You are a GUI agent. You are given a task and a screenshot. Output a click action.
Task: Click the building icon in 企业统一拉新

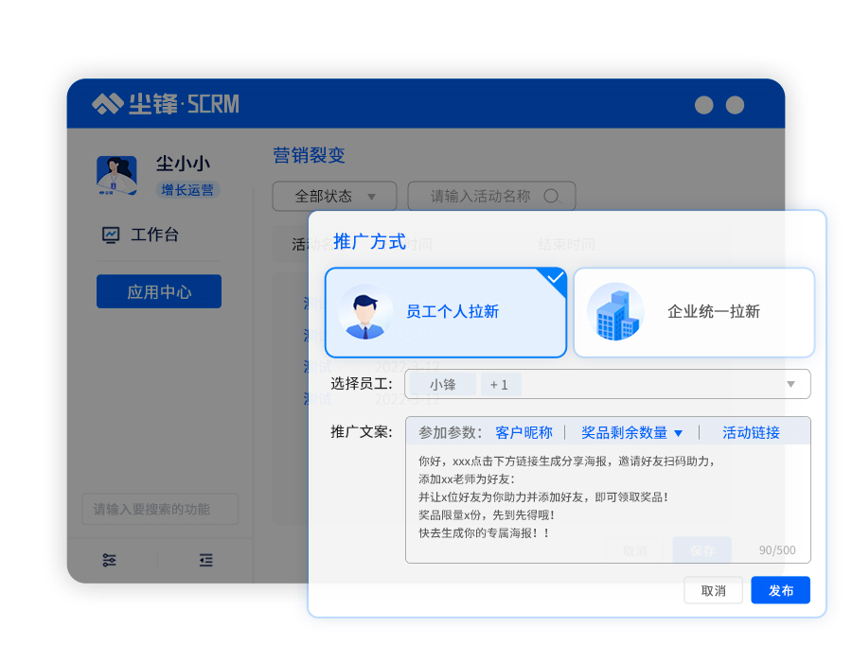click(x=615, y=311)
